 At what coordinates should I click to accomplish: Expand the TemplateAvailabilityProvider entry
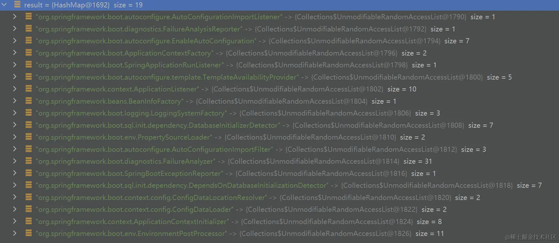point(14,77)
